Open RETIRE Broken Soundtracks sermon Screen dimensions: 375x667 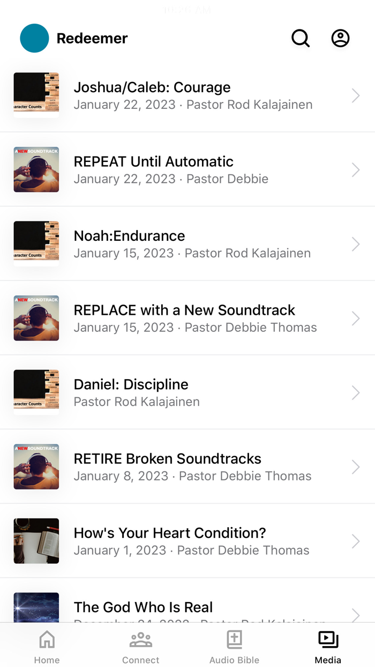(167, 458)
